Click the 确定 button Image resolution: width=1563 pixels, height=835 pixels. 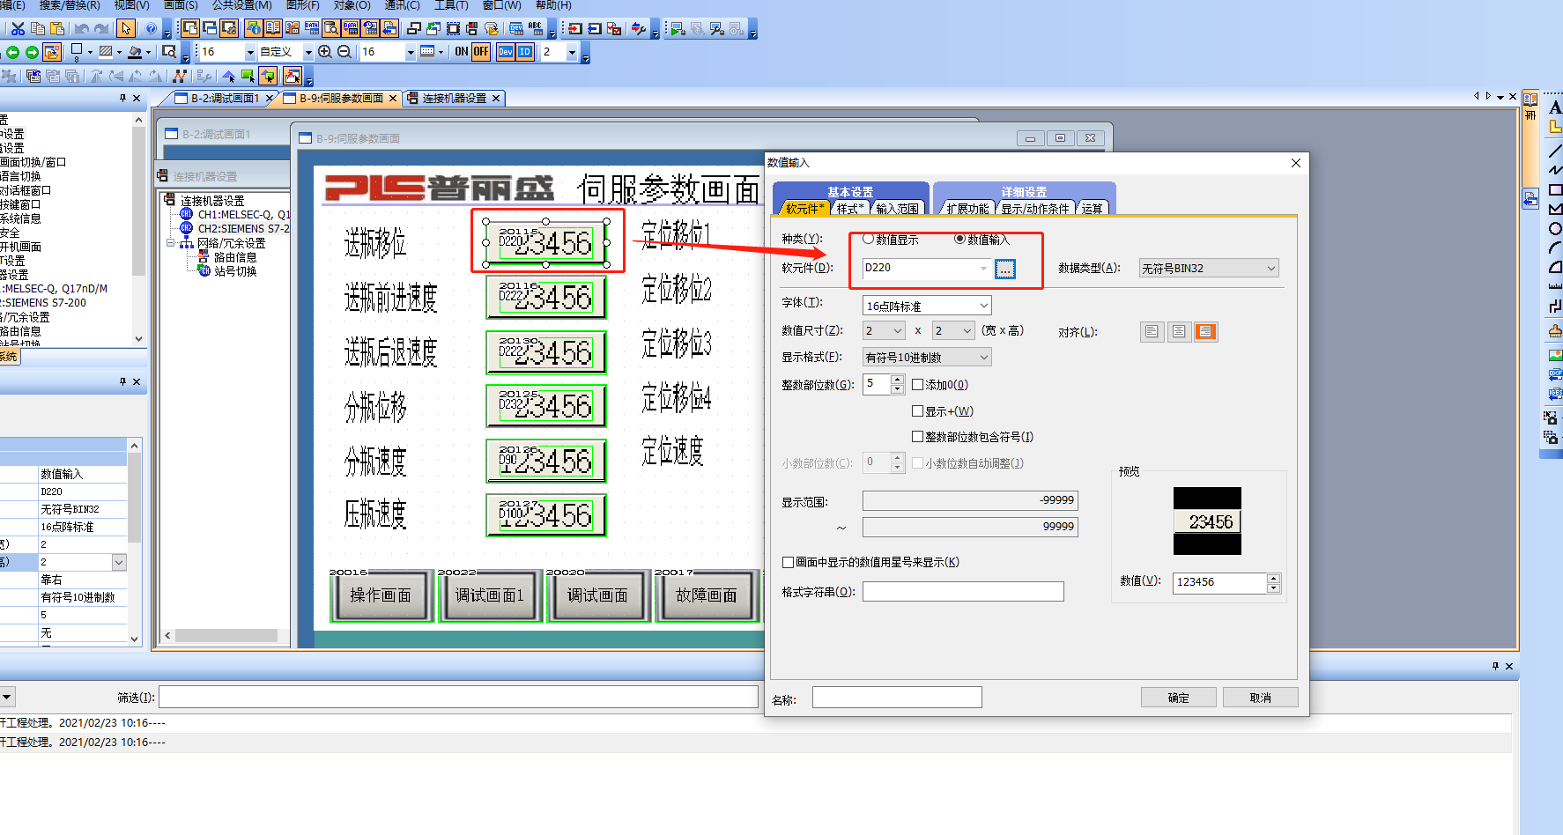(x=1179, y=698)
